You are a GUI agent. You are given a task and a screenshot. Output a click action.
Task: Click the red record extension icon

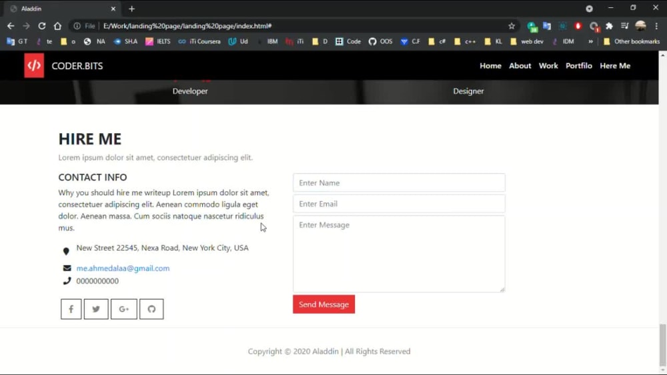pyautogui.click(x=578, y=26)
